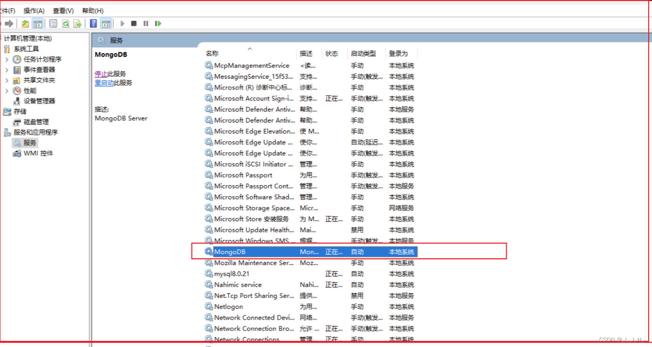Select Network Connected Devices service row
This screenshot has width=652, height=347.
[311, 318]
